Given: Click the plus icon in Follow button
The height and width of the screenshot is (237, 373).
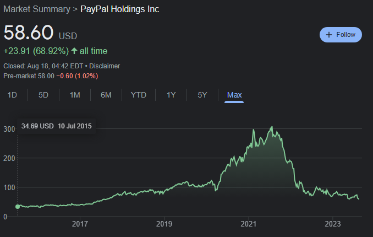Looking at the screenshot, I should 329,35.
